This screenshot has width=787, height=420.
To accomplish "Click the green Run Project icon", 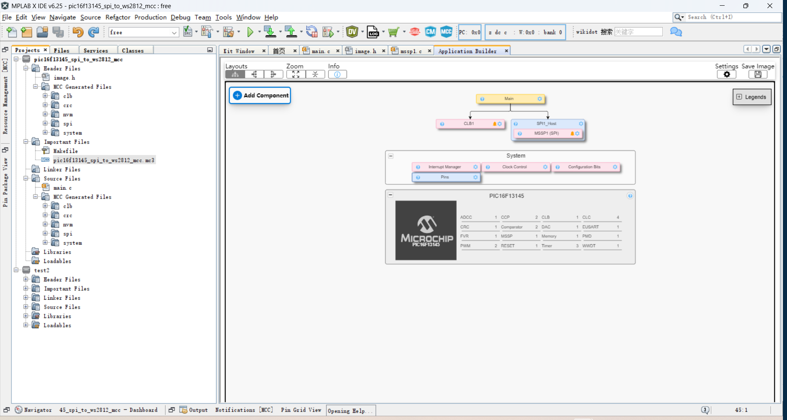I will pyautogui.click(x=250, y=32).
